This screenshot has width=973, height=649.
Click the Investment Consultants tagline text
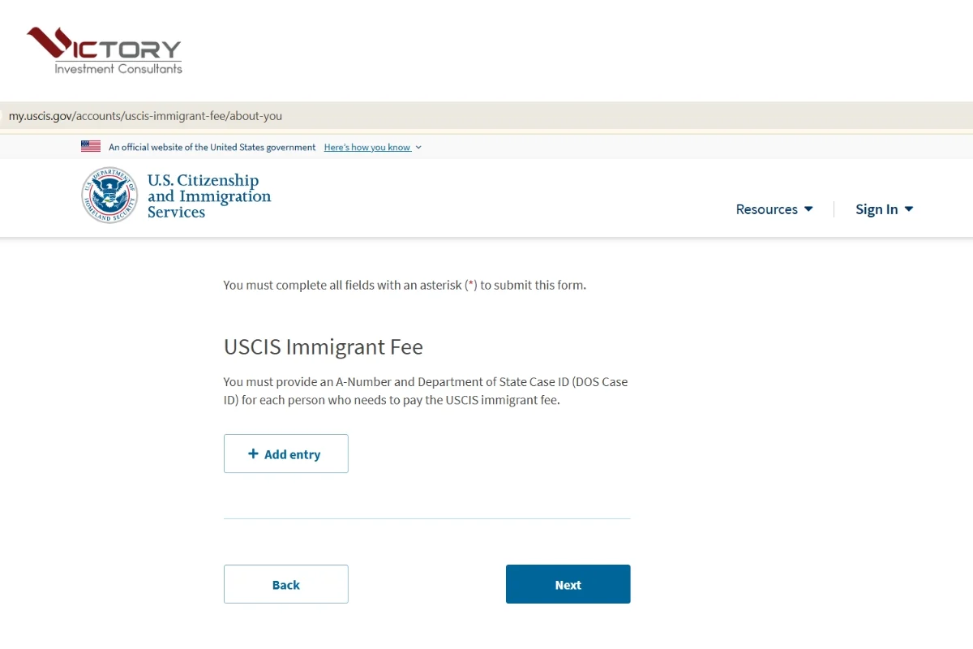coord(118,69)
